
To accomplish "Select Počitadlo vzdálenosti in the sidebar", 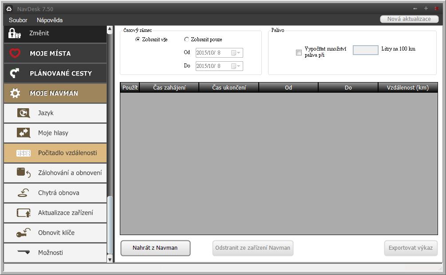I will point(55,153).
